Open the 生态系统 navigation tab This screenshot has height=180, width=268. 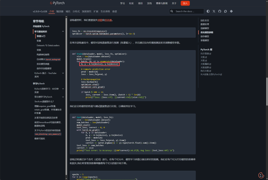click(x=105, y=12)
